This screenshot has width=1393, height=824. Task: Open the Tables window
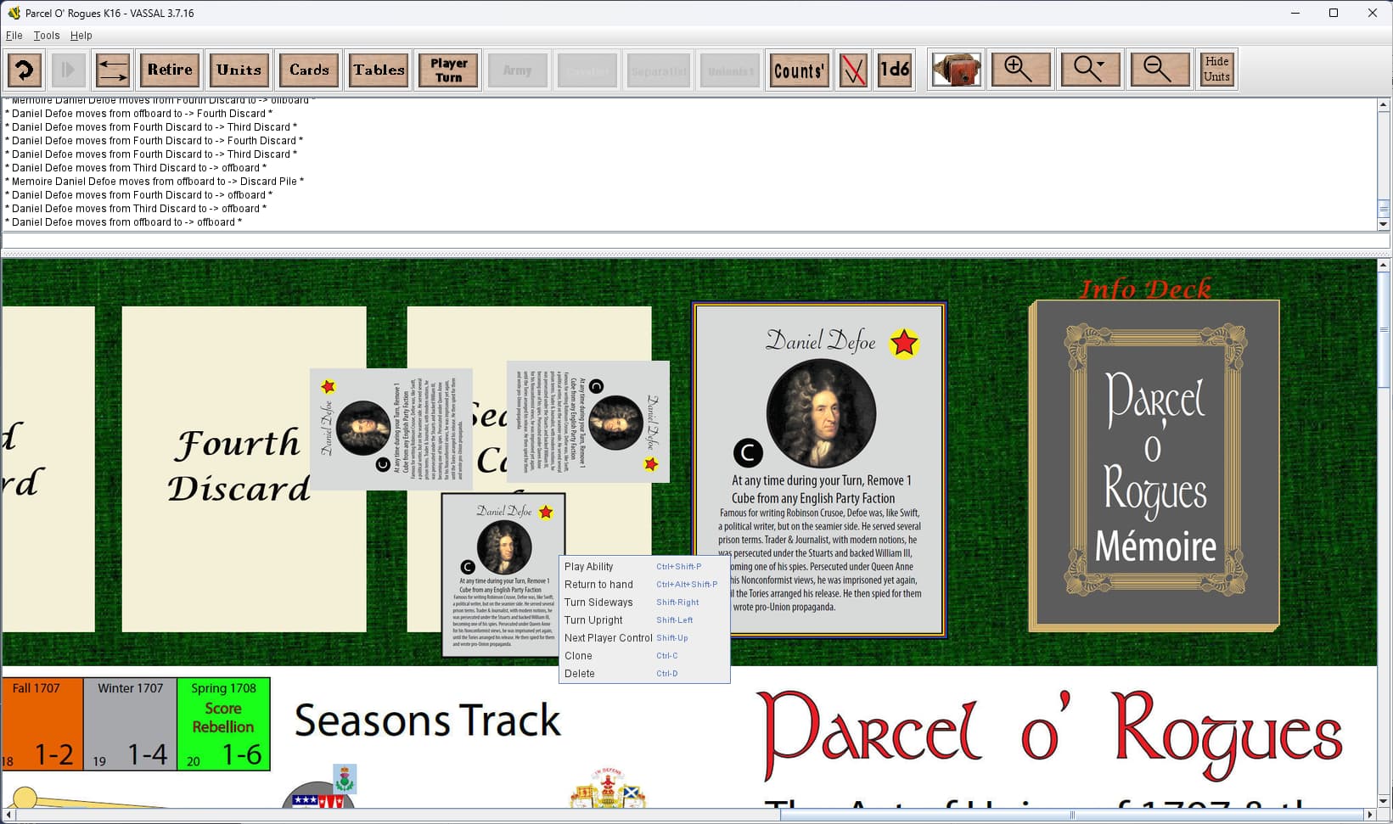coord(379,70)
